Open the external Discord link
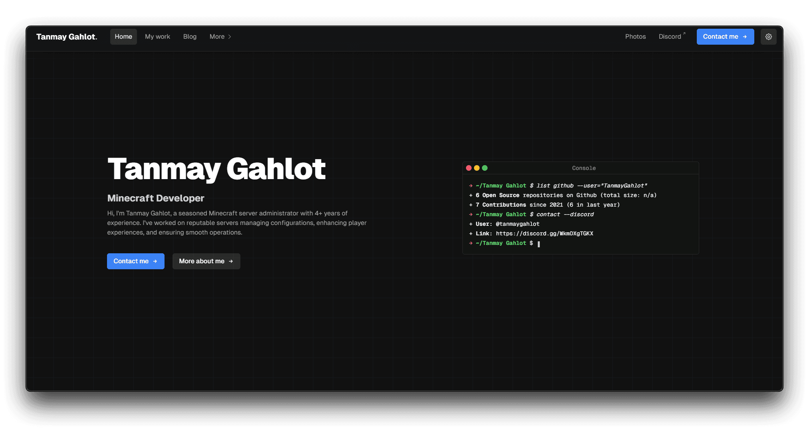 tap(672, 37)
